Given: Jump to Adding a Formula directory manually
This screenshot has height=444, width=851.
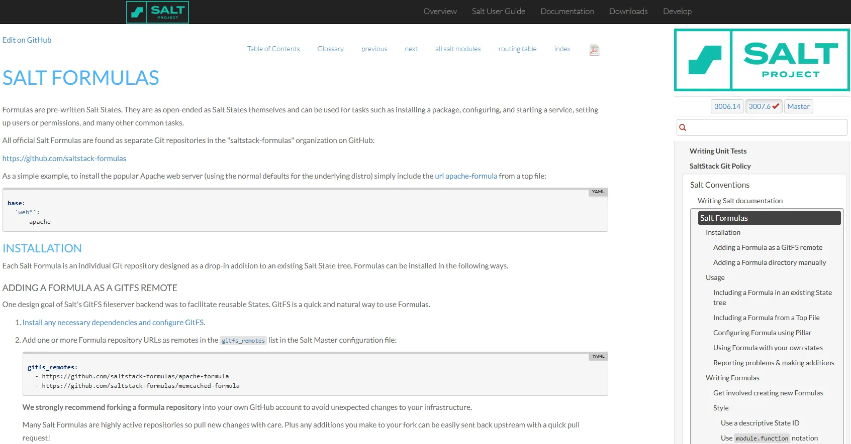Looking at the screenshot, I should [x=770, y=263].
